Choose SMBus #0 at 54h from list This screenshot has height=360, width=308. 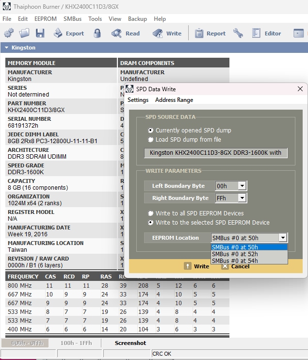coord(249,261)
